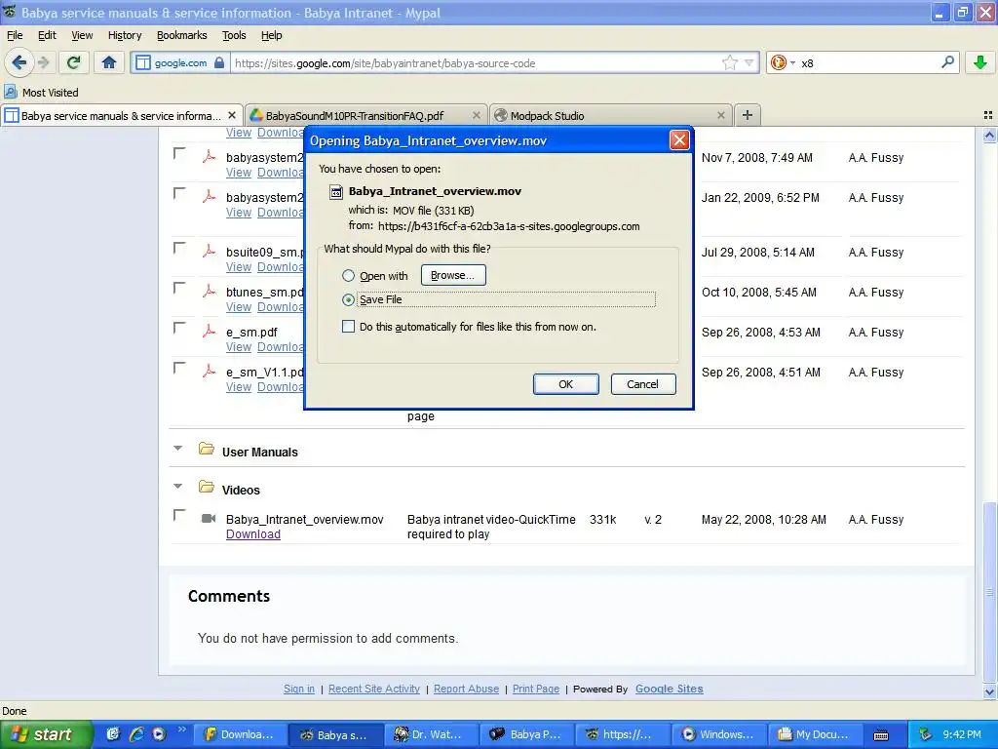The width and height of the screenshot is (998, 749).
Task: Click the vertical scrollbar up arrow
Action: (x=990, y=135)
